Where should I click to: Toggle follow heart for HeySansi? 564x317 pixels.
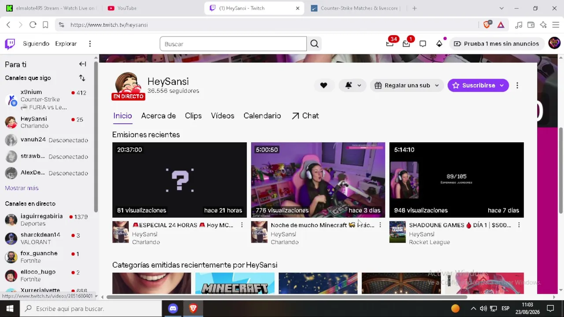coord(324,85)
